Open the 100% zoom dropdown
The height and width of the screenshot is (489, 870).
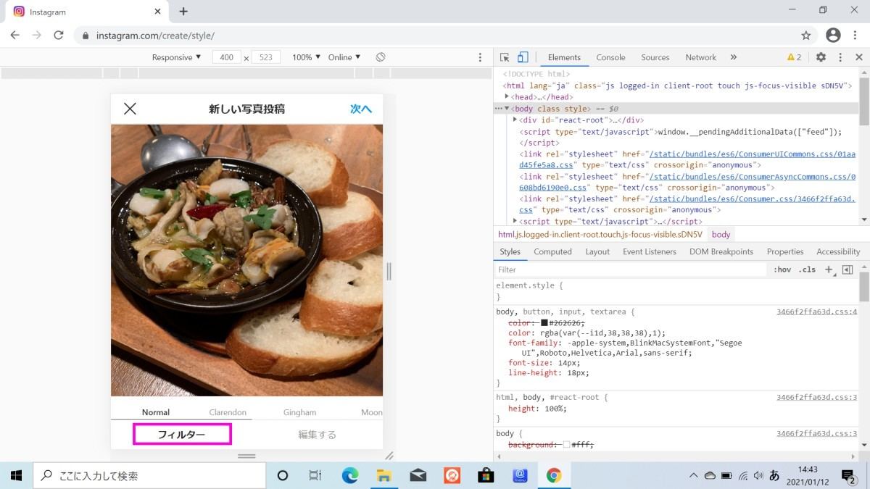[306, 57]
